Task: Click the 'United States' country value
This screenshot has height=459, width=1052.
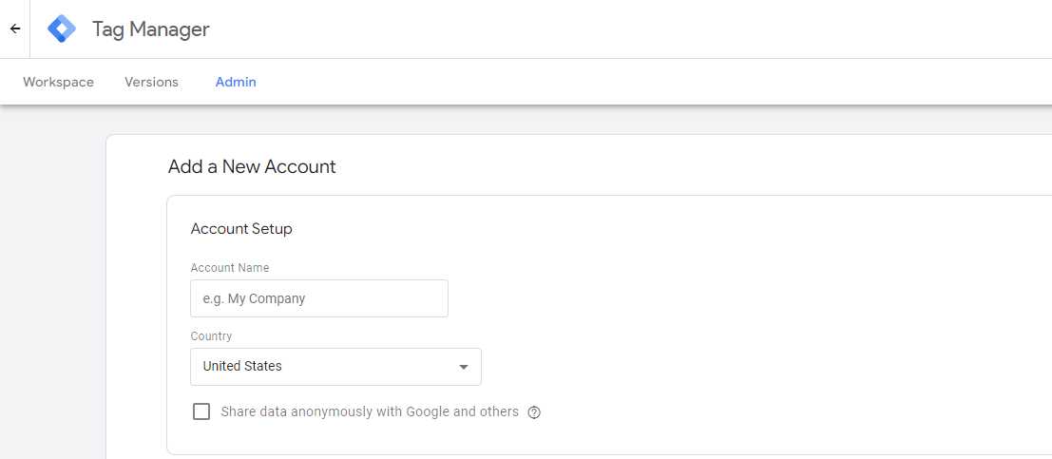Action: pos(242,366)
